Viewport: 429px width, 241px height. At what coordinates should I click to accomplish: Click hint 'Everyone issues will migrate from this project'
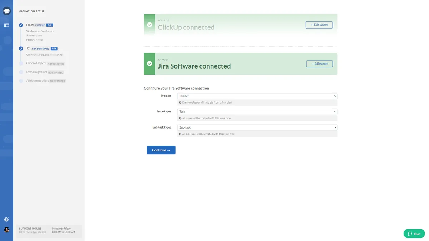pos(207,102)
